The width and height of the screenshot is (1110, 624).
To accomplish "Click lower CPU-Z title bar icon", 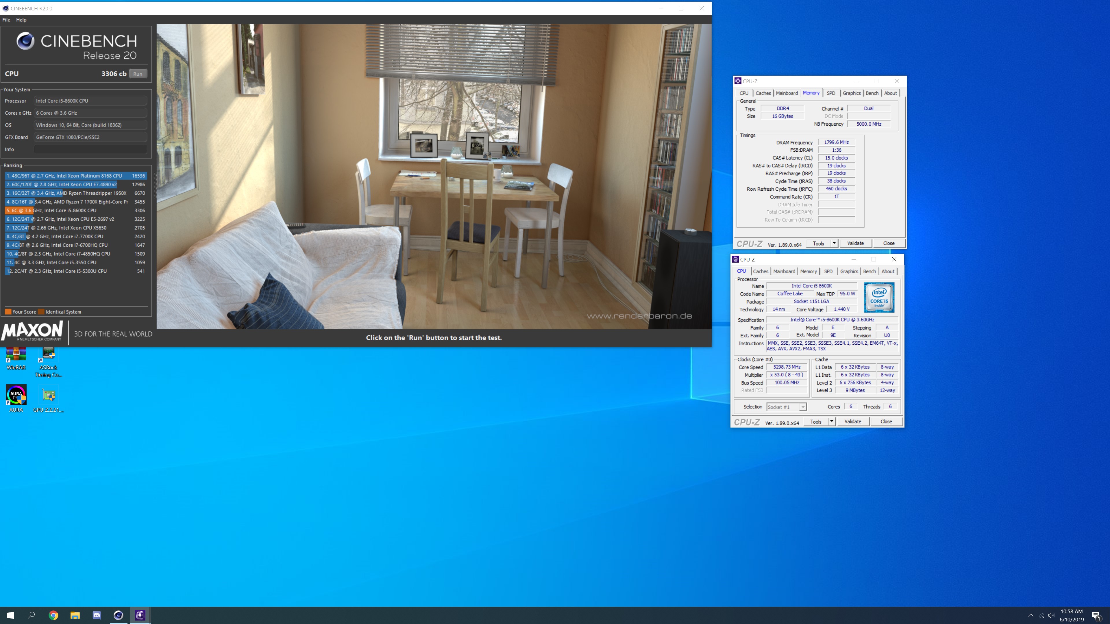I will click(x=735, y=259).
